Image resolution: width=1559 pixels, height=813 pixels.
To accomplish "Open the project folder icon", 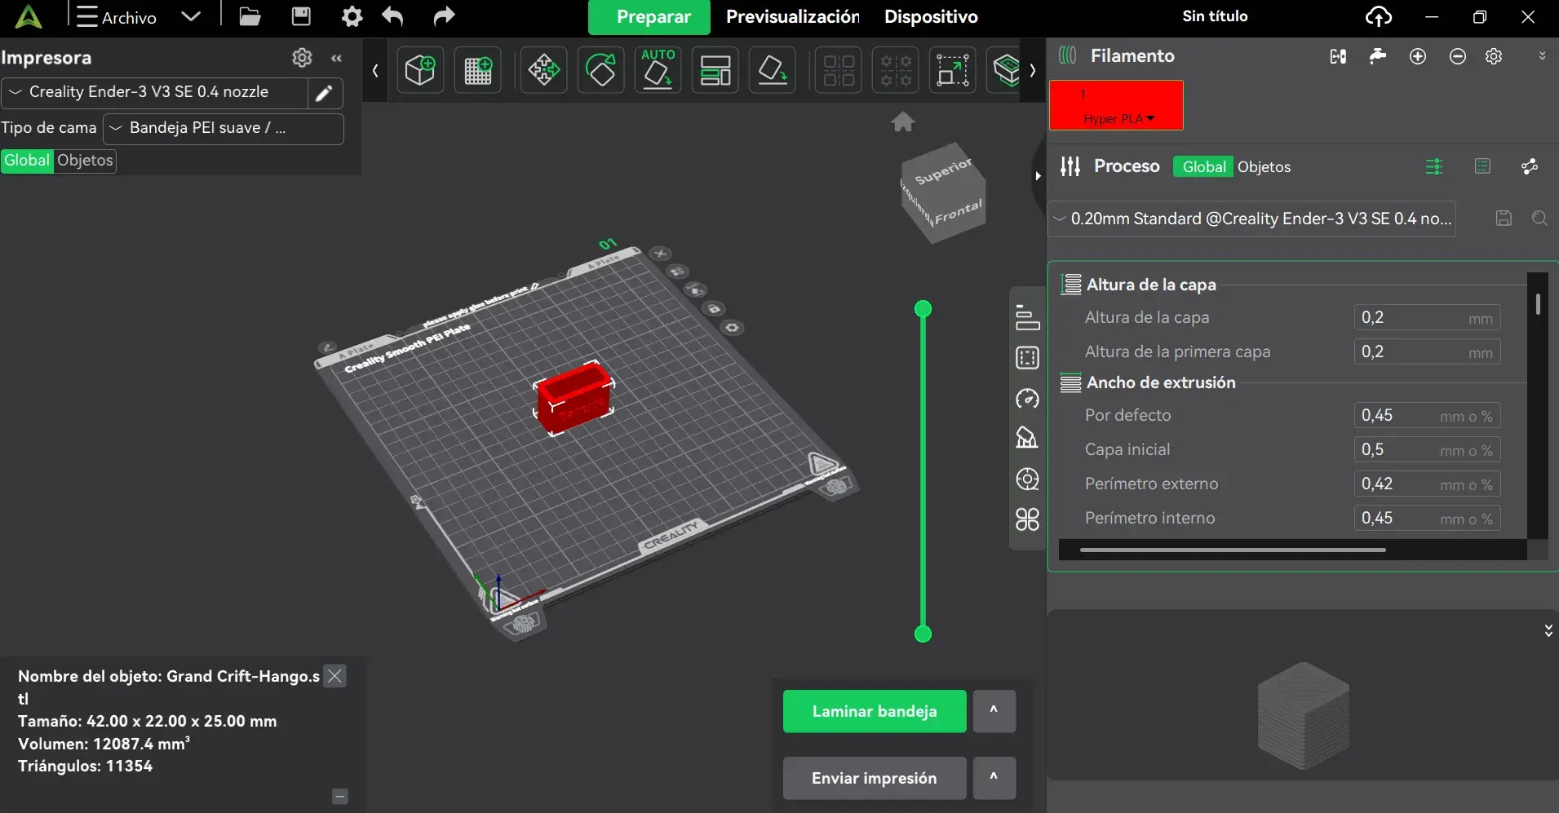I will click(x=250, y=16).
